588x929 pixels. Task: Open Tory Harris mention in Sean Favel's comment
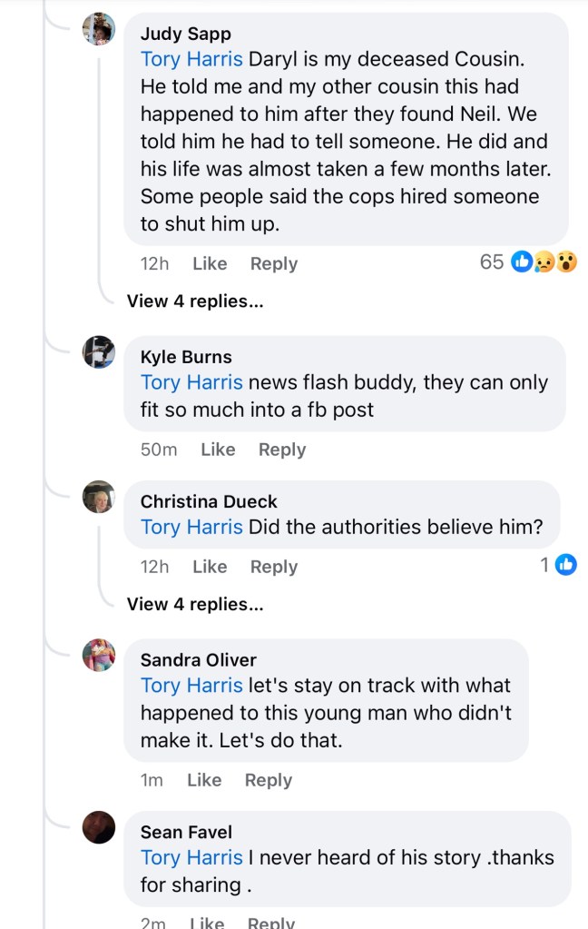point(191,857)
